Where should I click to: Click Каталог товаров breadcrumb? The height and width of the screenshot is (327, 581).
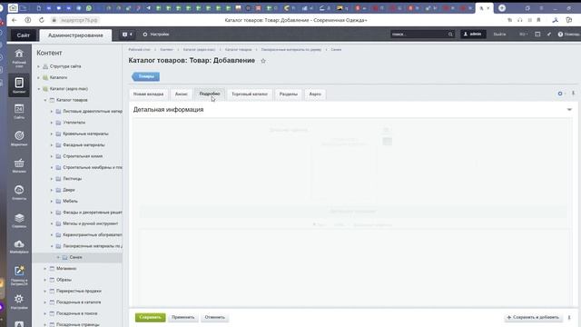238,49
